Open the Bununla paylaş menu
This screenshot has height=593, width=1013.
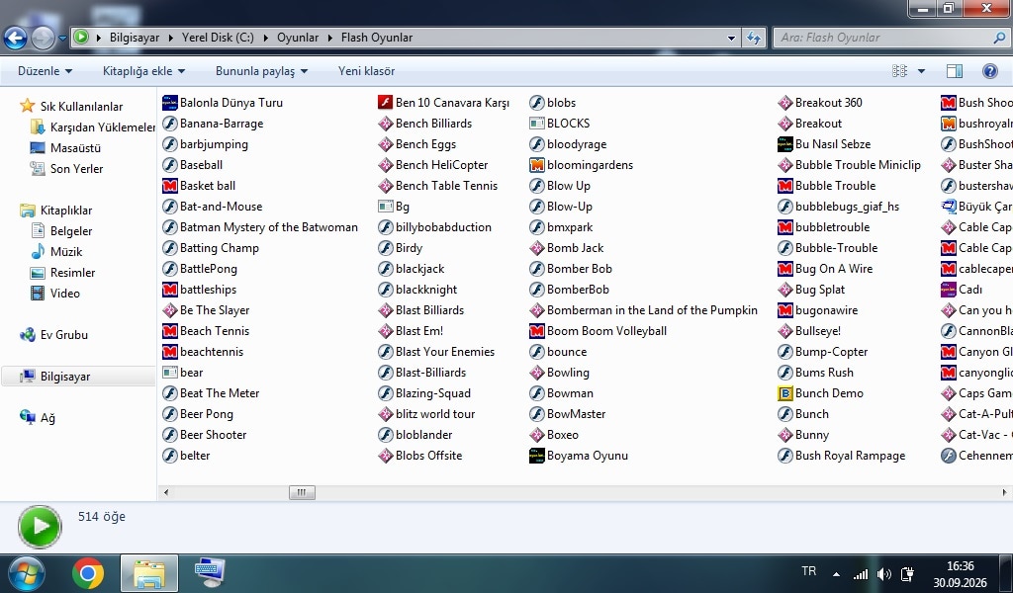tap(261, 71)
